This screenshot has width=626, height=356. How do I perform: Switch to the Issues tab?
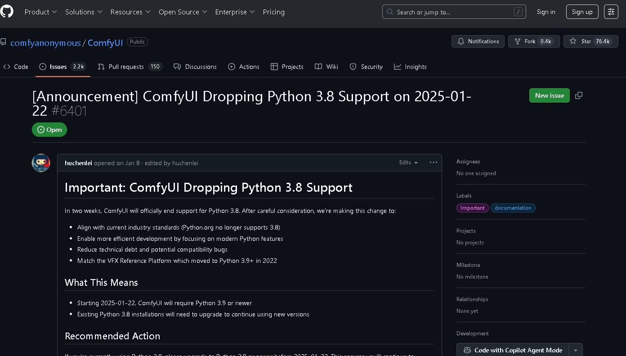pyautogui.click(x=63, y=67)
